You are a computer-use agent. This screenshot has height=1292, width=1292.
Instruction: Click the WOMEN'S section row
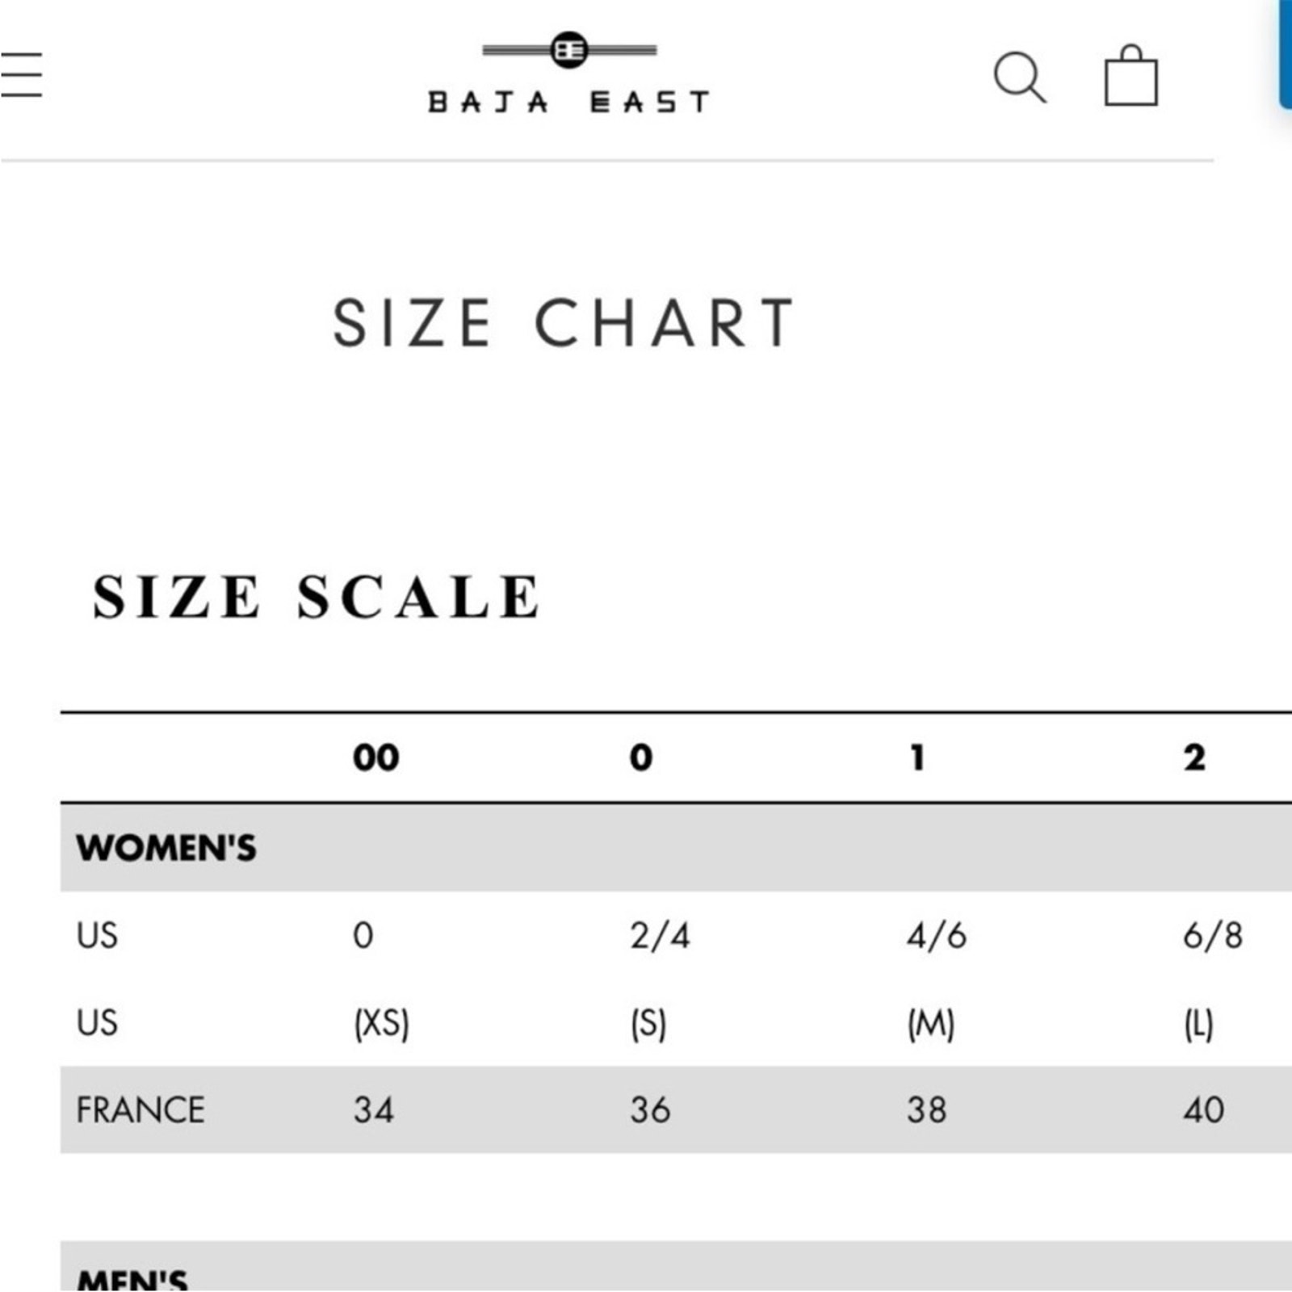click(x=676, y=848)
